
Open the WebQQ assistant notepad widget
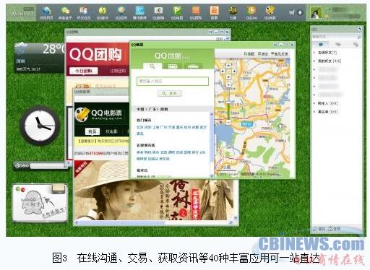point(40,203)
